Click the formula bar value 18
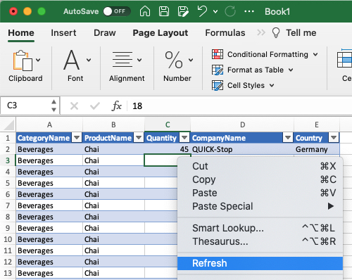The image size is (352, 280). pos(137,106)
